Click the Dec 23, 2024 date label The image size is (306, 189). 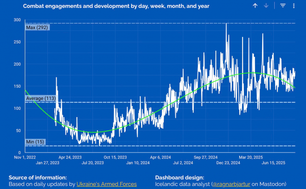tap(229, 163)
